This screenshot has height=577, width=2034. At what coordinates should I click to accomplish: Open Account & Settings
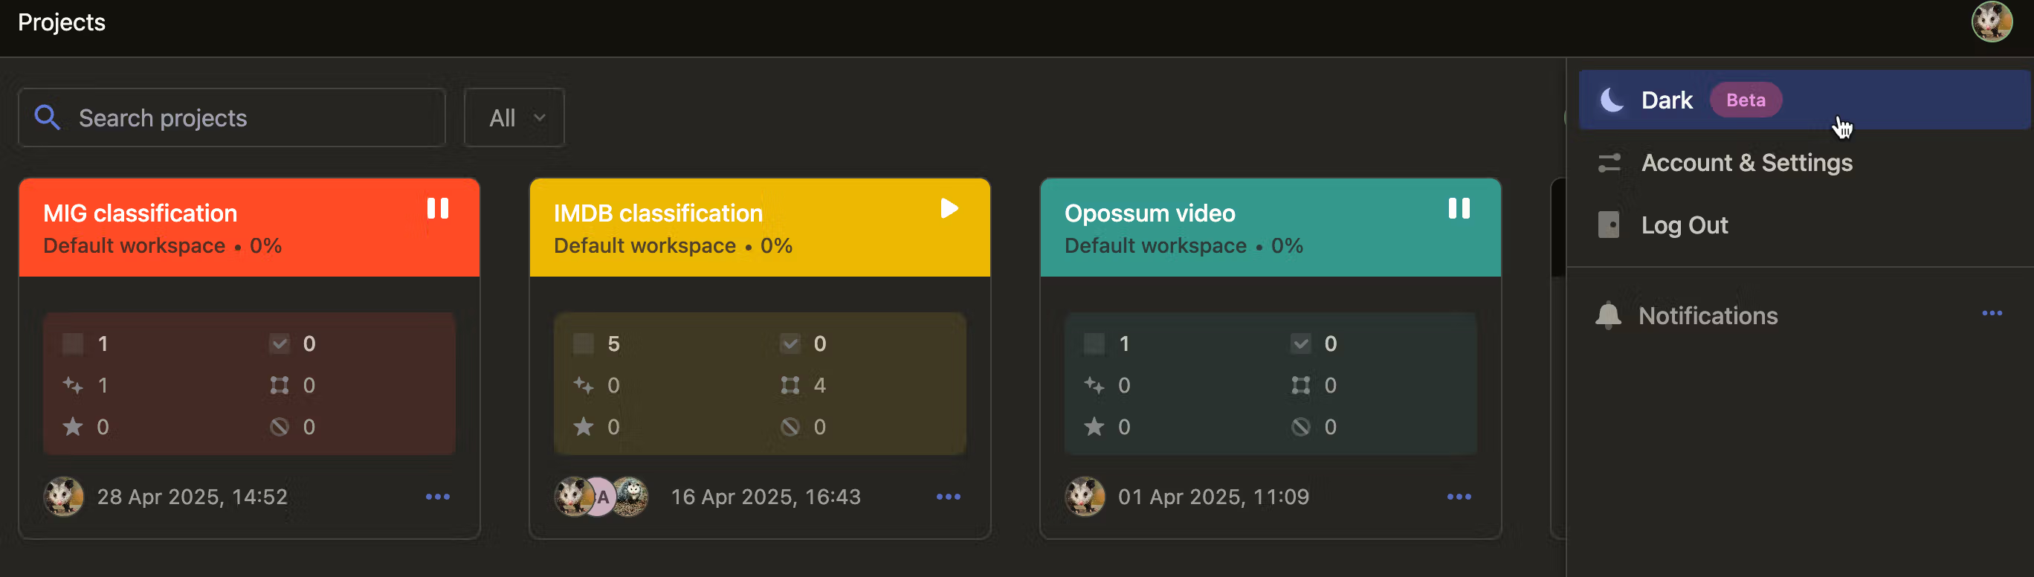pyautogui.click(x=1746, y=163)
